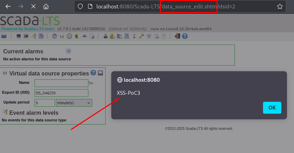Viewport: 294px width, 153px height.
Task: Click the page info icon in address bar
Action: point(90,7)
